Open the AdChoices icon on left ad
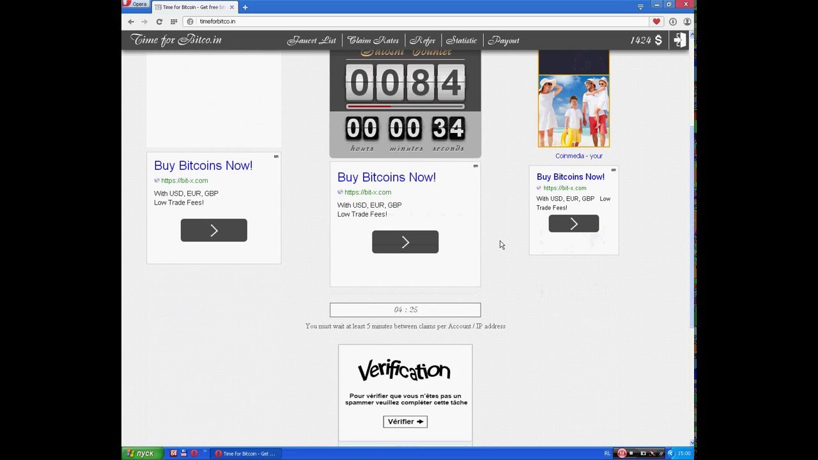 [x=276, y=156]
